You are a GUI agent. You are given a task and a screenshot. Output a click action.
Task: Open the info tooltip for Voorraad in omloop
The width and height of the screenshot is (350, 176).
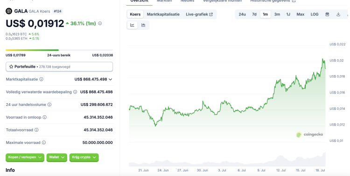[x=45, y=117]
